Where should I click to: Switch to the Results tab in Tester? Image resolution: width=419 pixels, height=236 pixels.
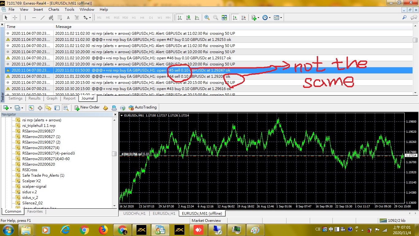tap(34, 98)
